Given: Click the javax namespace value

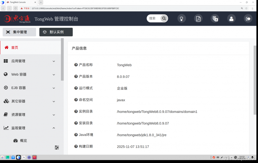Looking at the screenshot, I should 121,100.
